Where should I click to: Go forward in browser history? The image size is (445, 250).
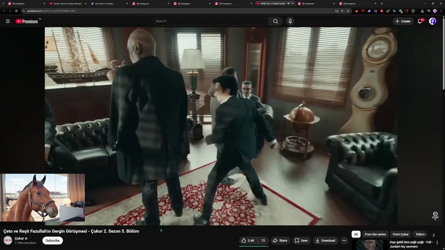[10, 11]
